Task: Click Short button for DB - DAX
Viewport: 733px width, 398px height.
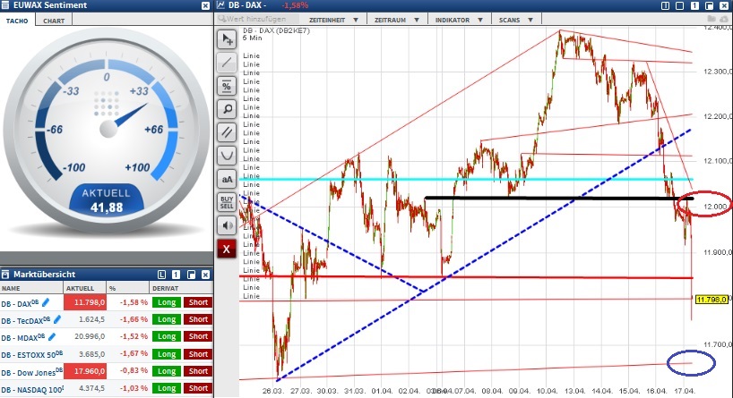Action: coord(198,302)
